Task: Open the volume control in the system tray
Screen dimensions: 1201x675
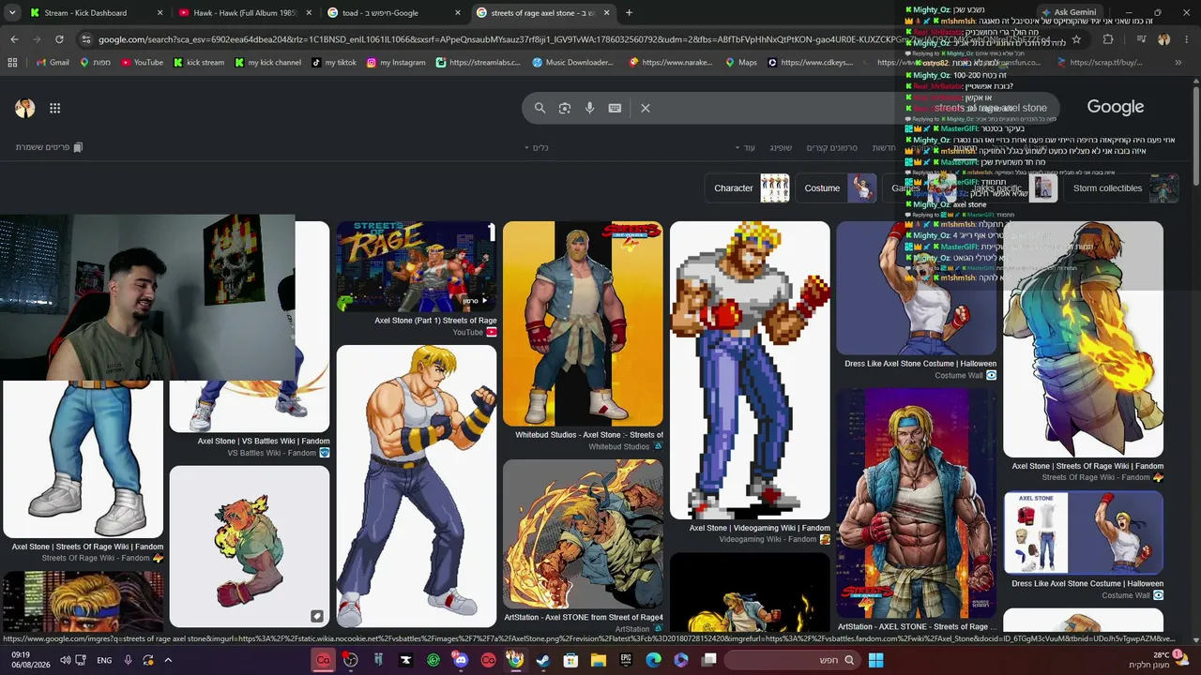Action: tap(66, 660)
